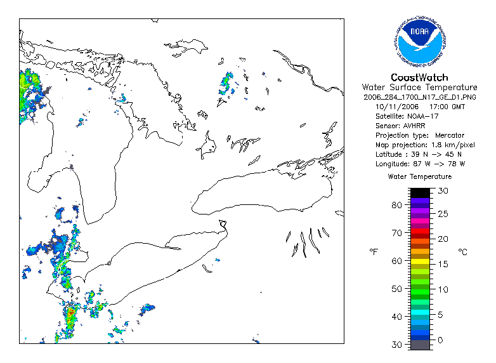Click the 50 Fahrenheit tick label
The image size is (496, 363).
click(396, 289)
